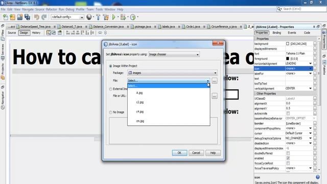Switch to the Binding tab

tap(277, 33)
